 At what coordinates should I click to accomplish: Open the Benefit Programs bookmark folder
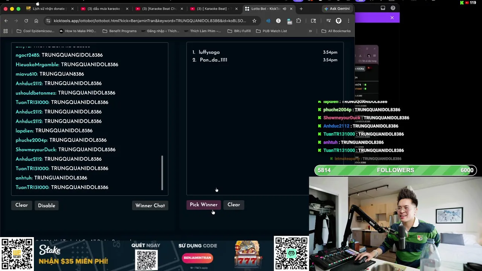click(119, 31)
